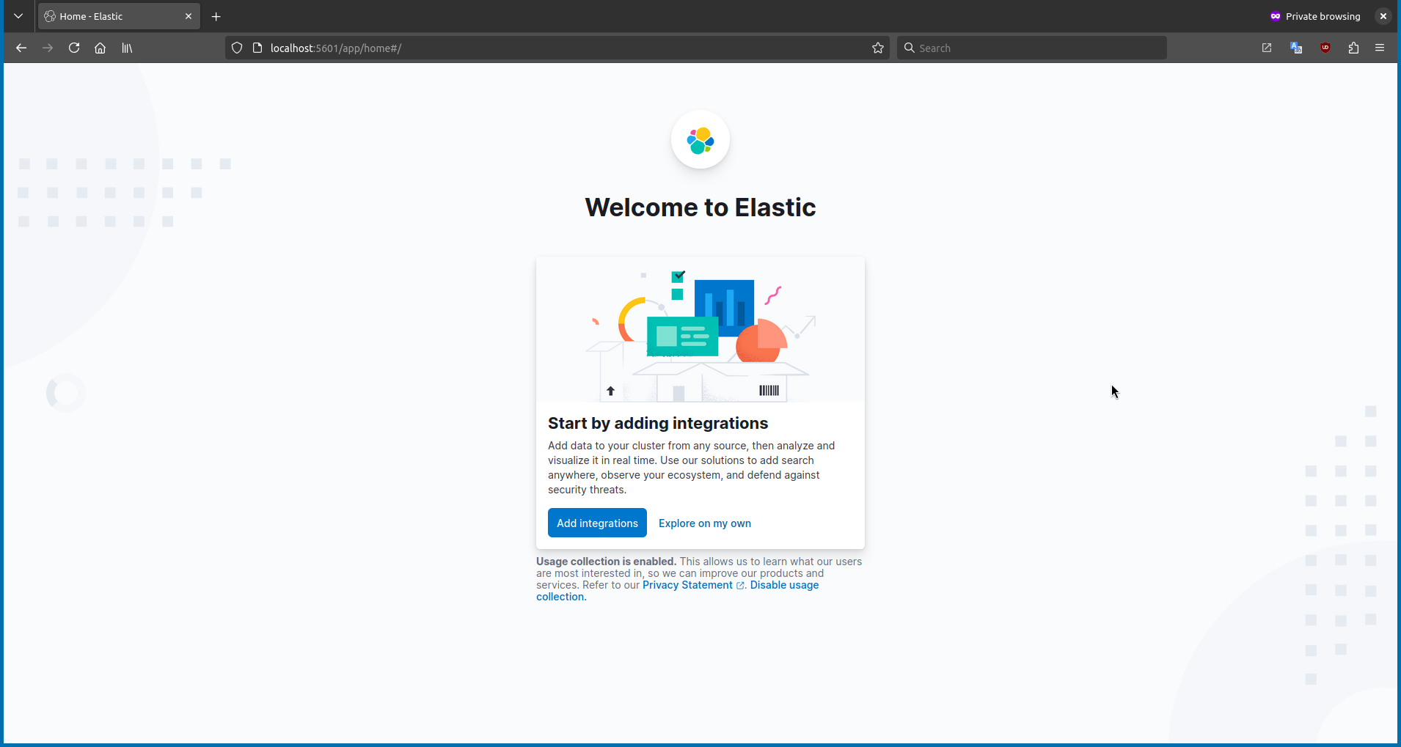The image size is (1401, 747).
Task: Click the Elastic logo circle
Action: pos(700,139)
